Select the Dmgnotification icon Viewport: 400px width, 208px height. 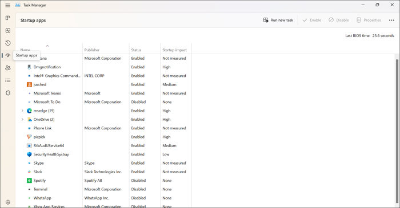pyautogui.click(x=29, y=67)
